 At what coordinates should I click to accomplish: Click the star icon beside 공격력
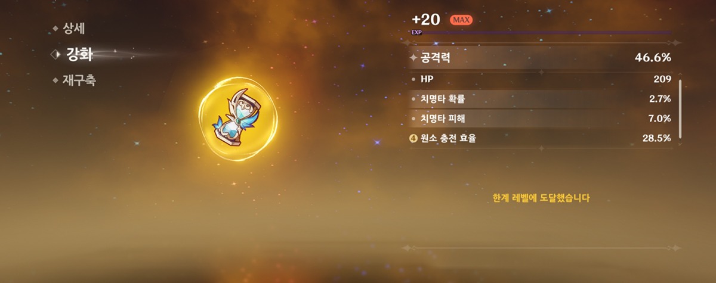click(x=413, y=58)
